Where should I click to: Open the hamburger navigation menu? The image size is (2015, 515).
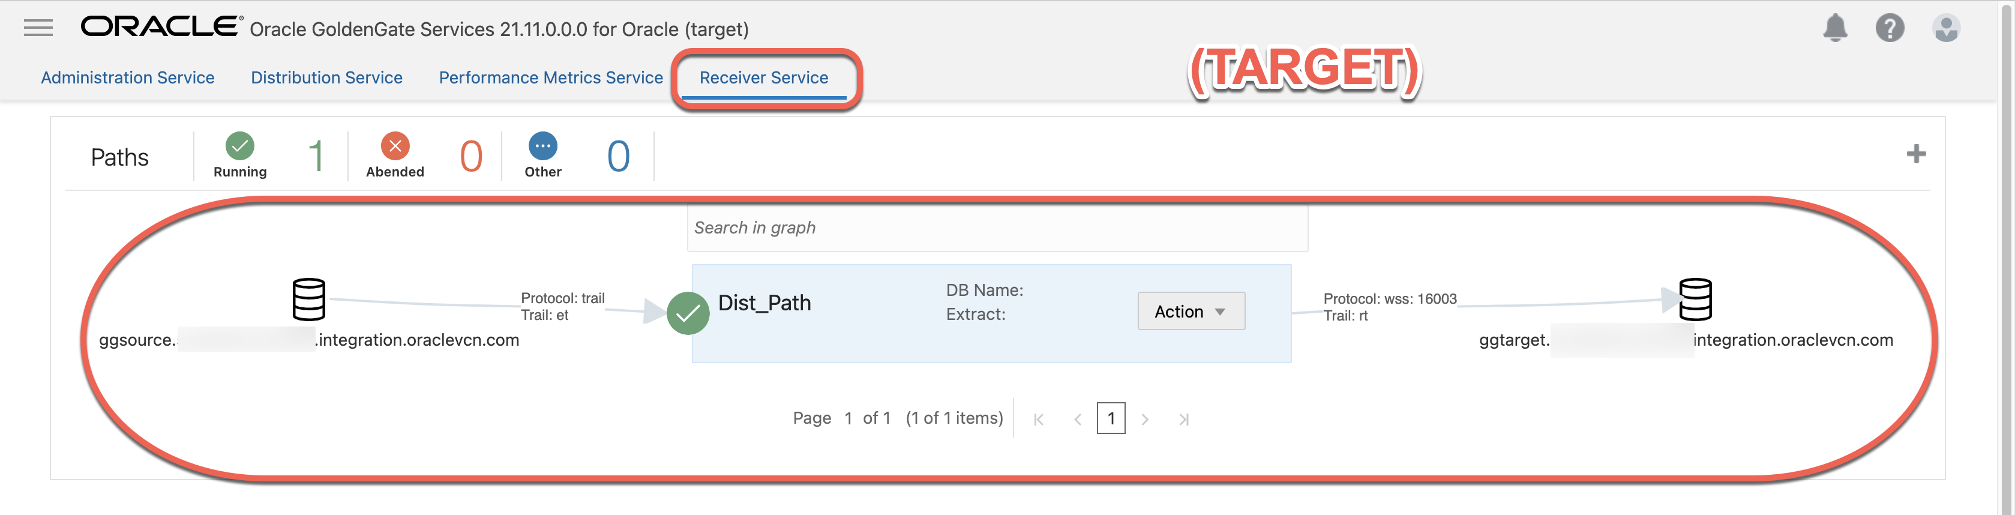pos(38,28)
